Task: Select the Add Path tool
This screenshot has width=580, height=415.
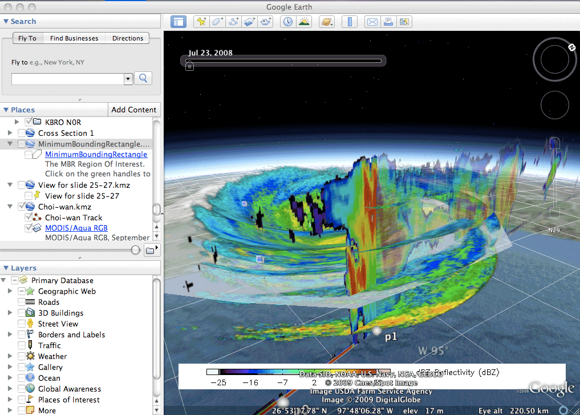Action: pyautogui.click(x=233, y=22)
